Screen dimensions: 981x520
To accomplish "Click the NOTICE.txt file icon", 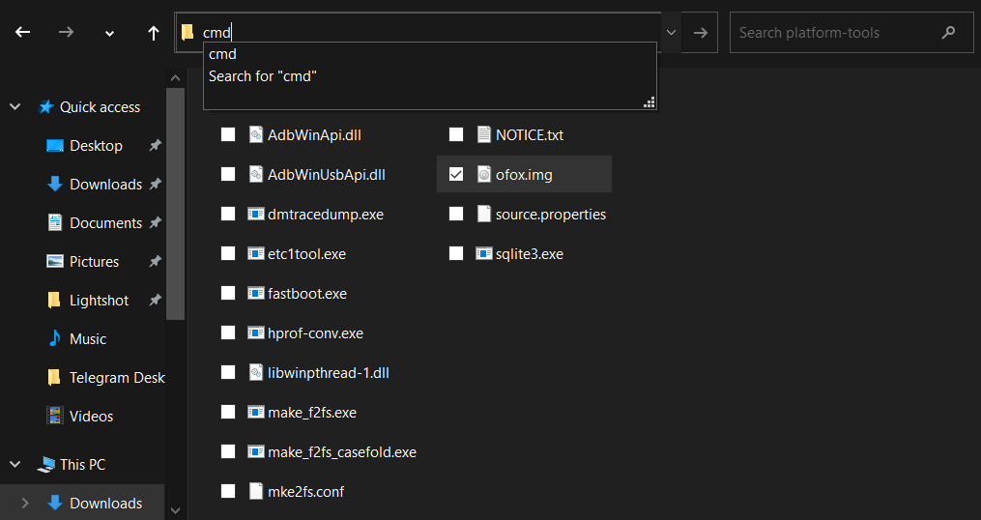I will [484, 135].
